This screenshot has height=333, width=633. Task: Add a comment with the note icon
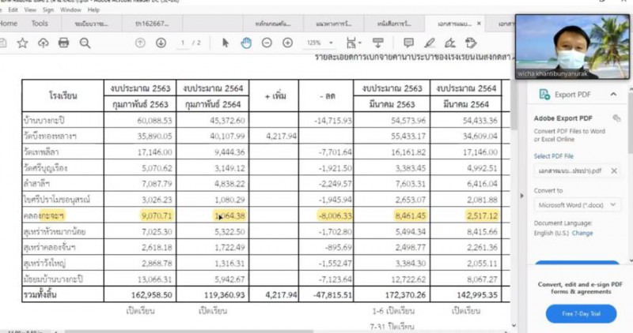pos(408,43)
